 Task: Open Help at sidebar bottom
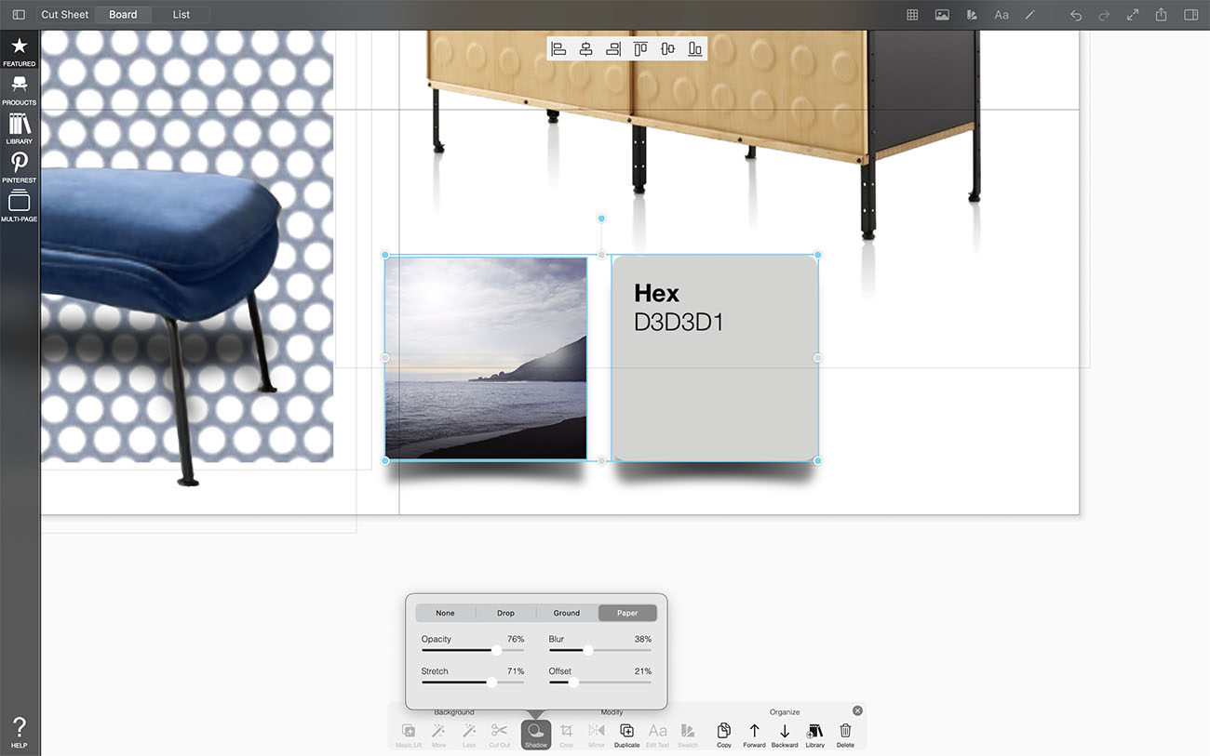tap(19, 732)
